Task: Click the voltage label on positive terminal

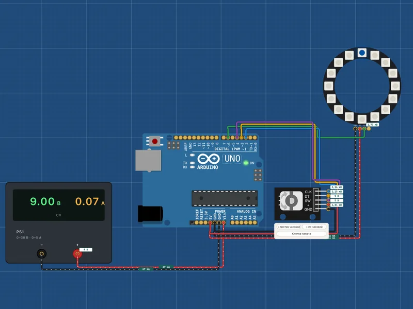Action: click(86, 249)
